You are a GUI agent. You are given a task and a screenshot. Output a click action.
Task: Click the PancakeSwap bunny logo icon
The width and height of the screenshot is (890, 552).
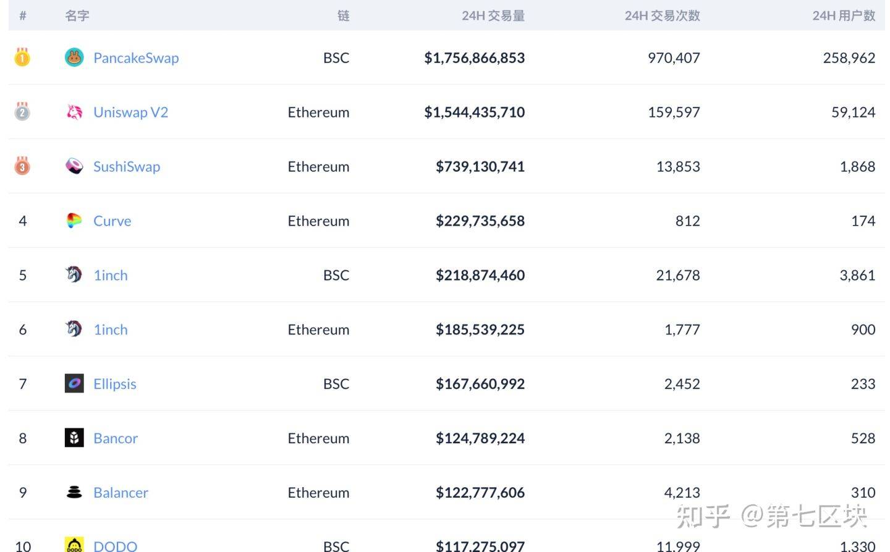tap(74, 57)
